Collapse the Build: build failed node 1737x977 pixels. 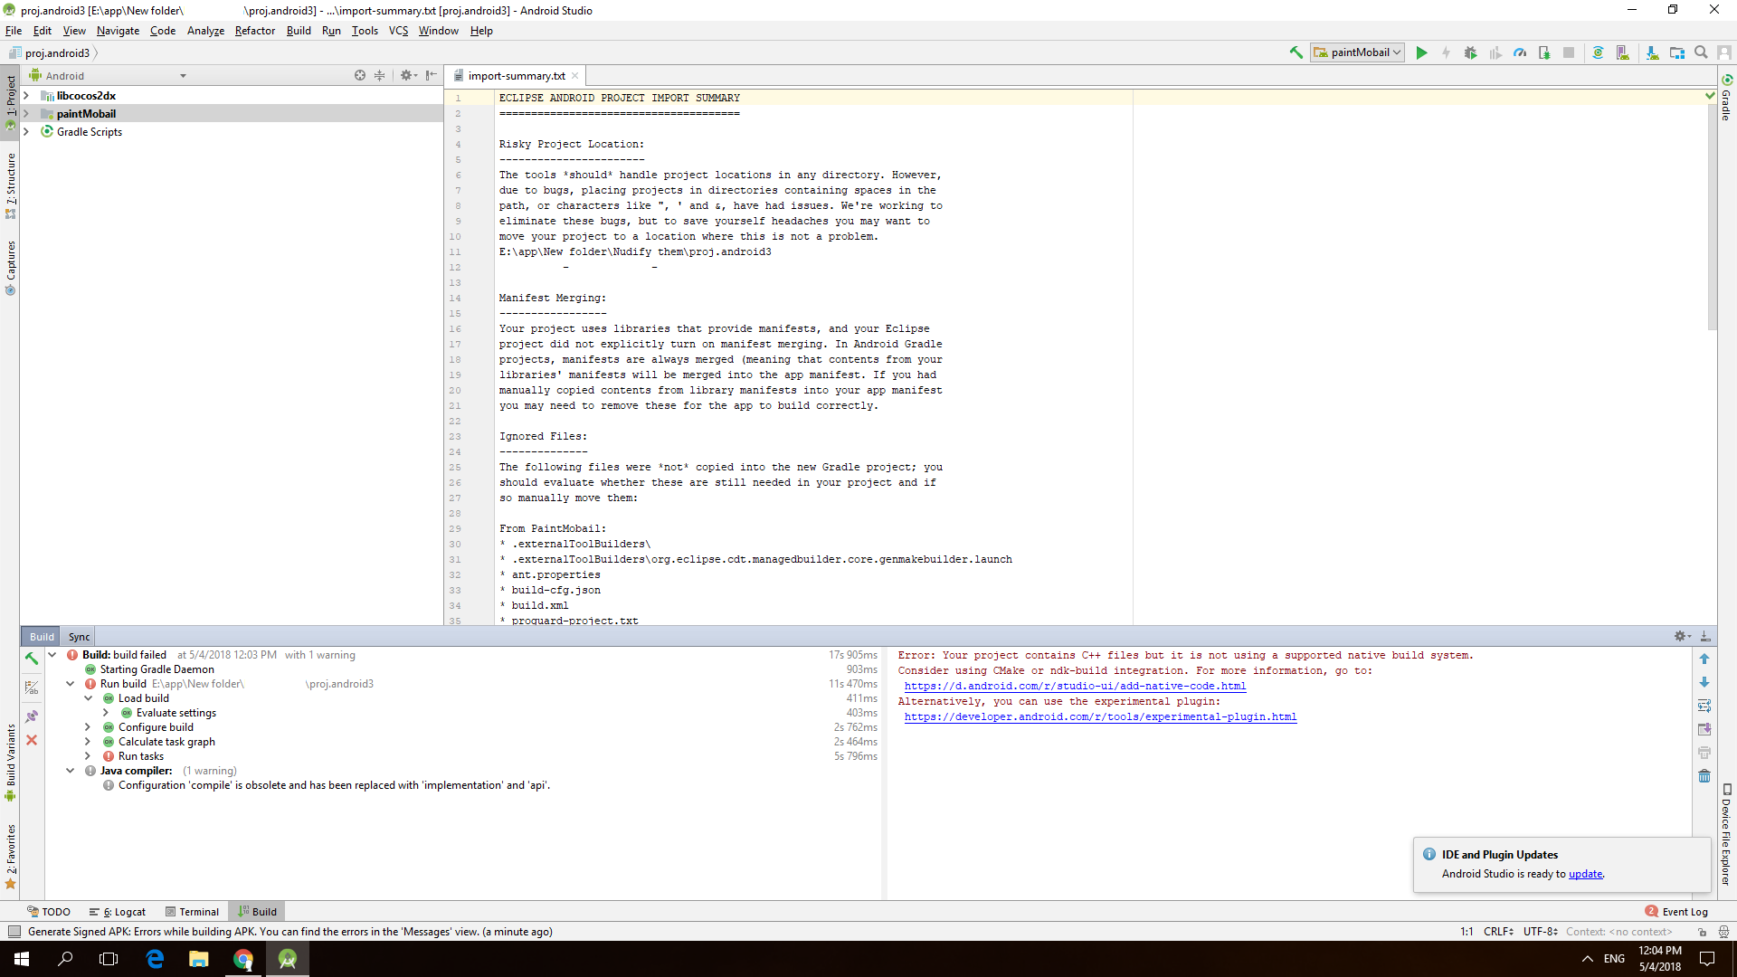coord(52,655)
